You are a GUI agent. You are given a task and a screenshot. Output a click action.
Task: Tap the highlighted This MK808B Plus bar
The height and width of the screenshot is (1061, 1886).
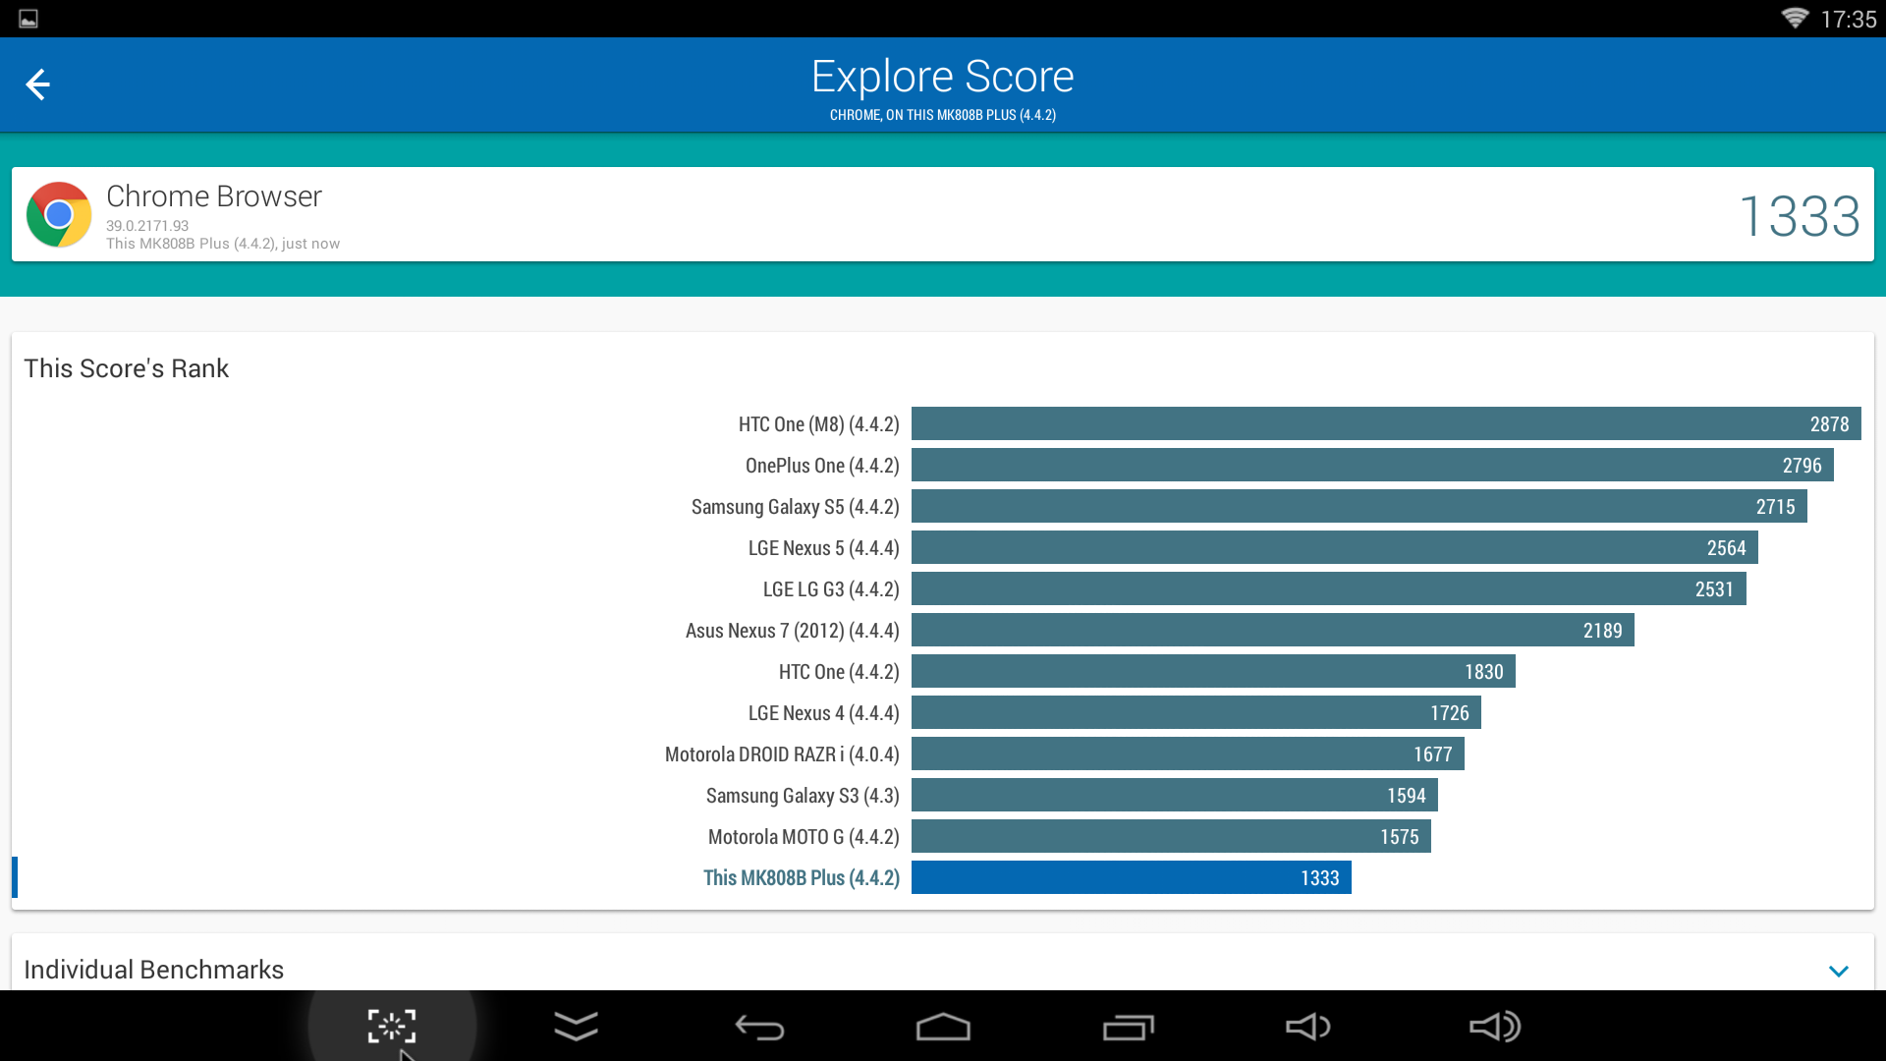[1131, 878]
